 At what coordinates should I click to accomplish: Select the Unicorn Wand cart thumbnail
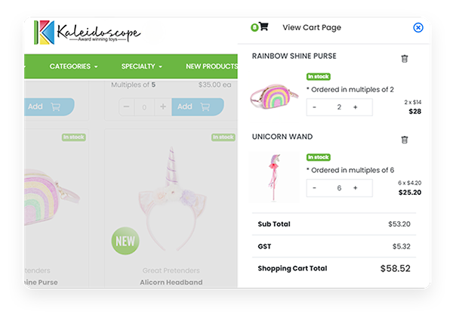tap(274, 177)
